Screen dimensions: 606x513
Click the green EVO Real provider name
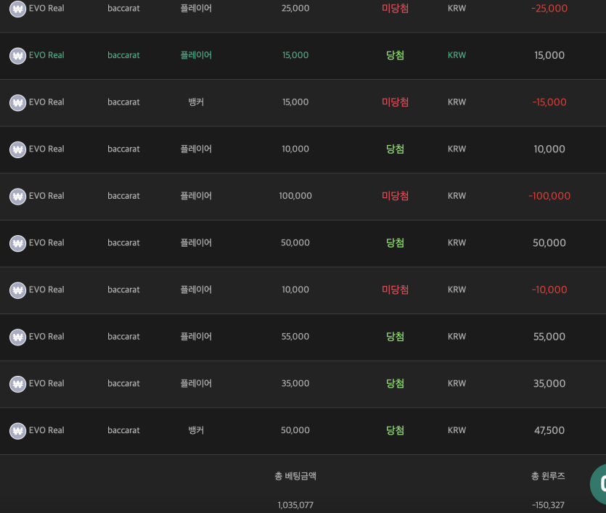pyautogui.click(x=46, y=55)
